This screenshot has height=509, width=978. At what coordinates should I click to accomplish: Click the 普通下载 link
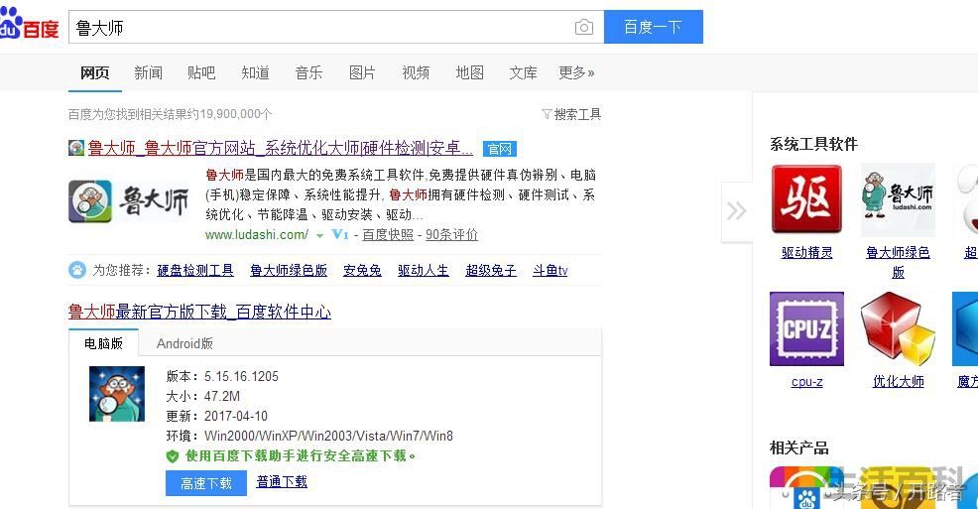(282, 481)
